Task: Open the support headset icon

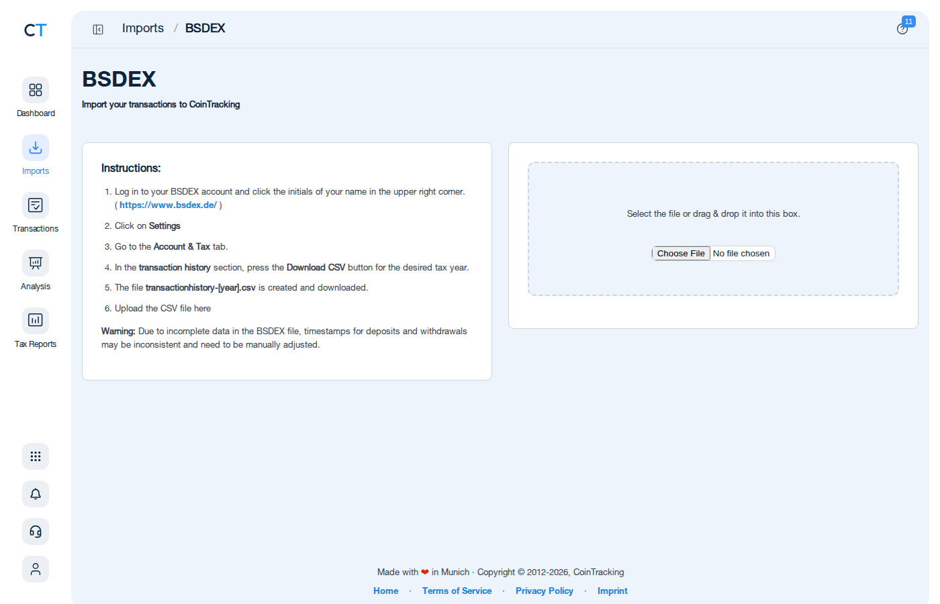Action: tap(36, 532)
